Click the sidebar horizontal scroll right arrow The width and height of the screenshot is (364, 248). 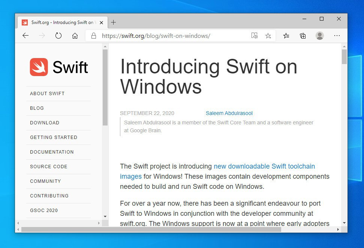pos(99,223)
